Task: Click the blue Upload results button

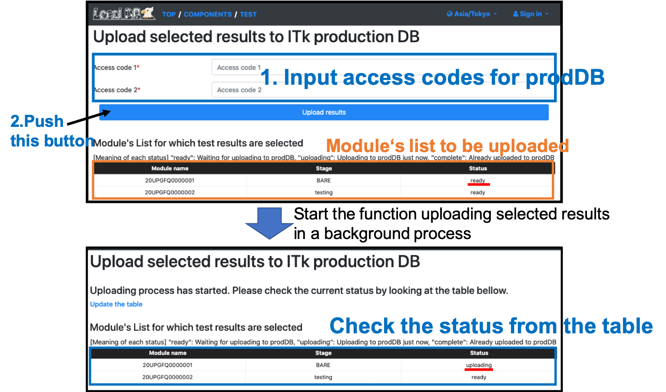Action: (324, 112)
